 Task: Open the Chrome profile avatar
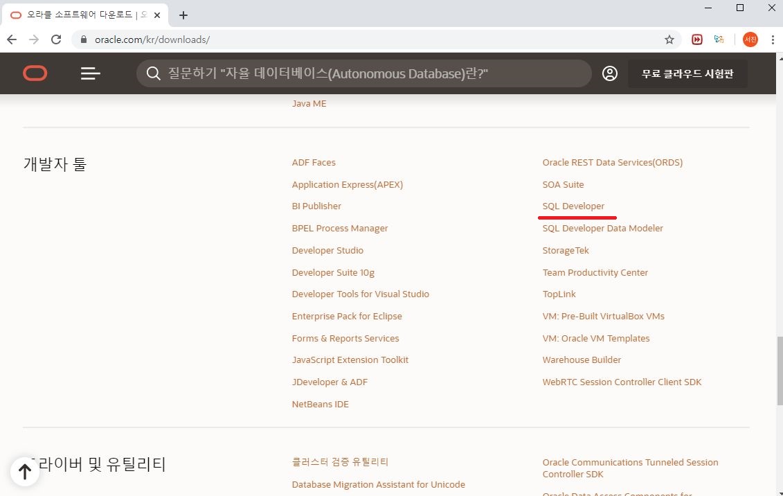coord(750,39)
